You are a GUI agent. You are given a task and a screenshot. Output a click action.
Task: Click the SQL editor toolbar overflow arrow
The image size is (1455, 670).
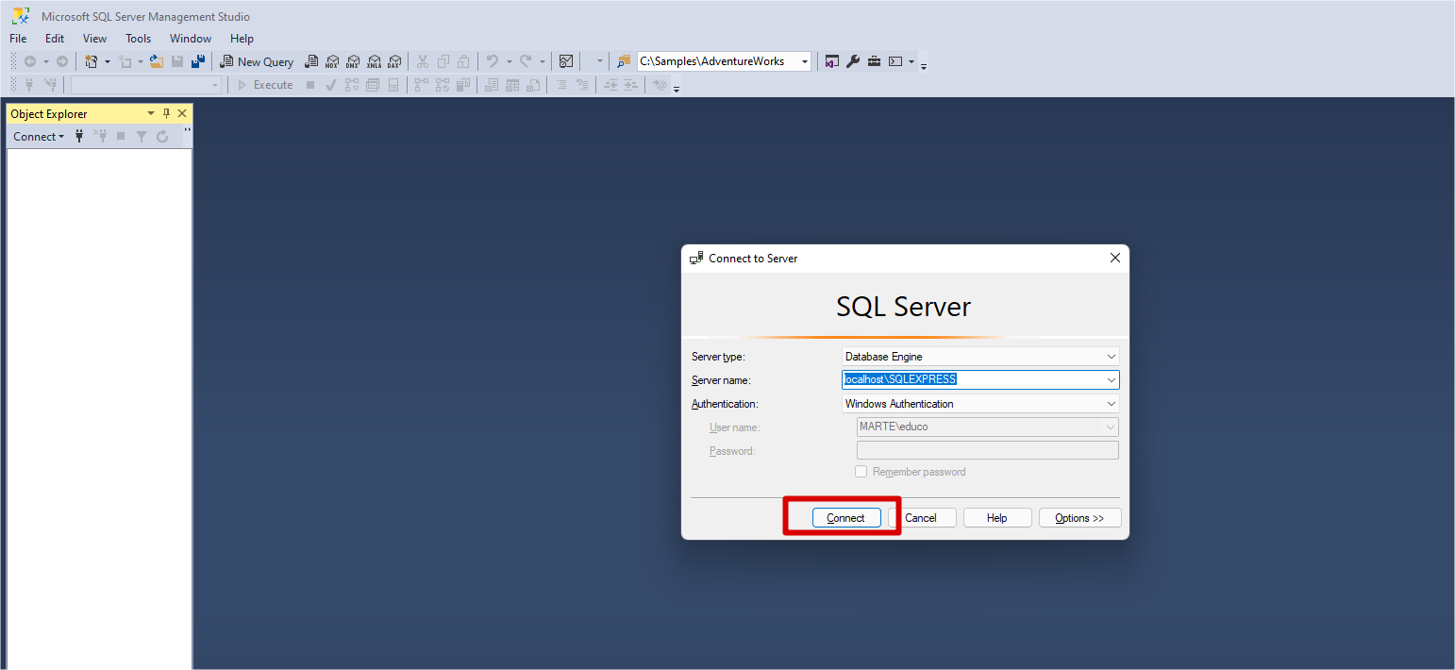pos(677,88)
